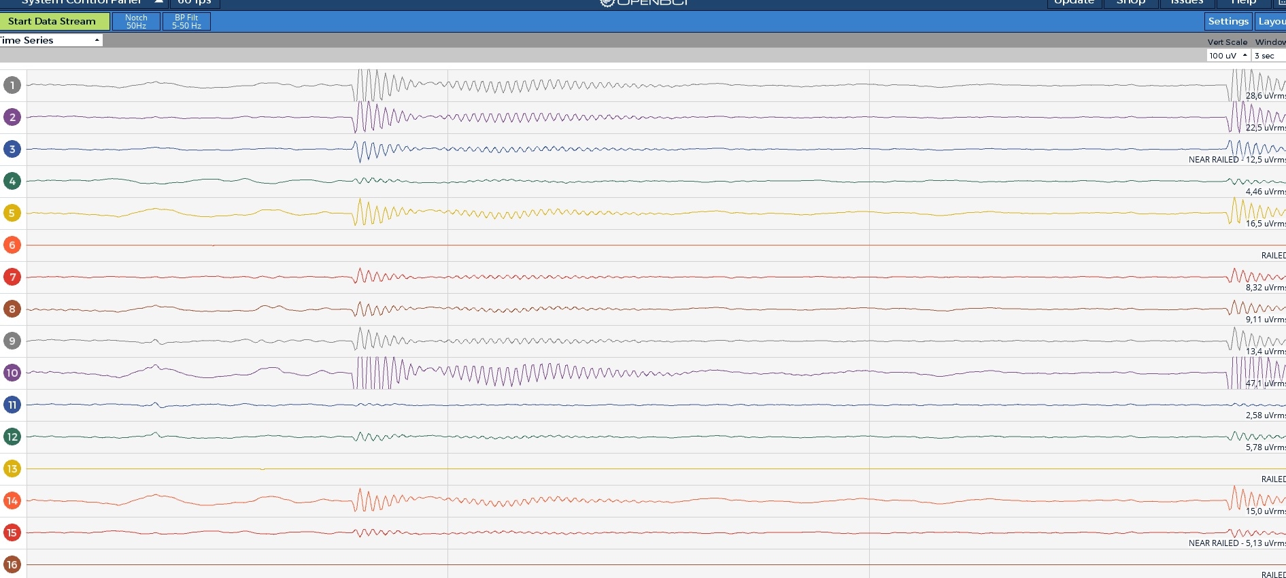The height and width of the screenshot is (578, 1286).
Task: Click the 15,0 uVrms reading on channel 14
Action: (x=1265, y=511)
